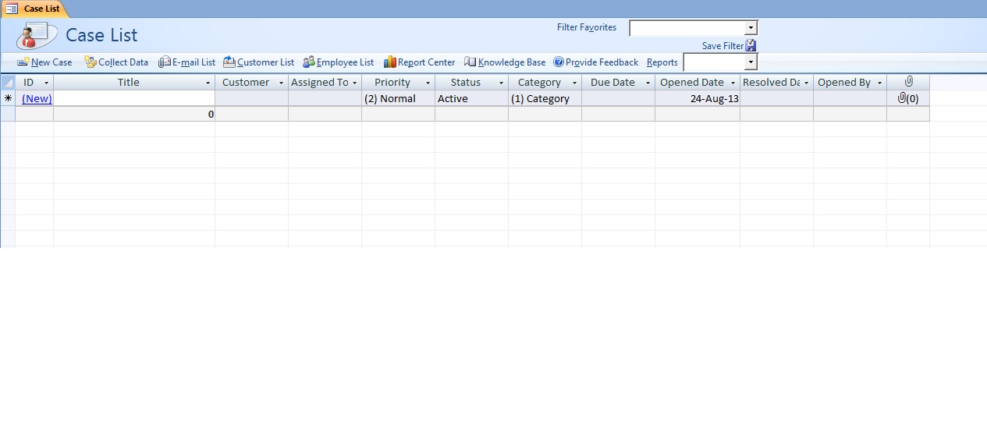Click the Employee List people icon

(x=309, y=62)
